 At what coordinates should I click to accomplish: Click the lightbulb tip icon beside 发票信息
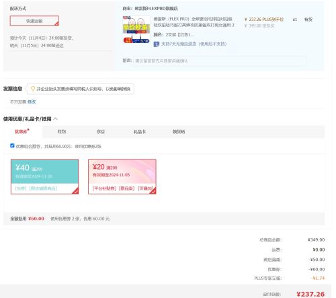click(33, 89)
